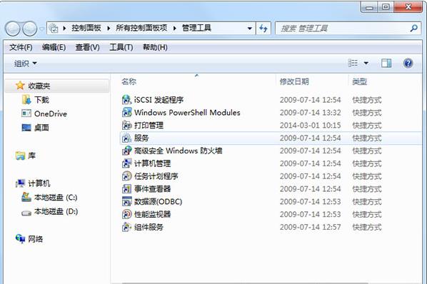
Task: Select the 打印管理 icon
Action: click(x=126, y=125)
